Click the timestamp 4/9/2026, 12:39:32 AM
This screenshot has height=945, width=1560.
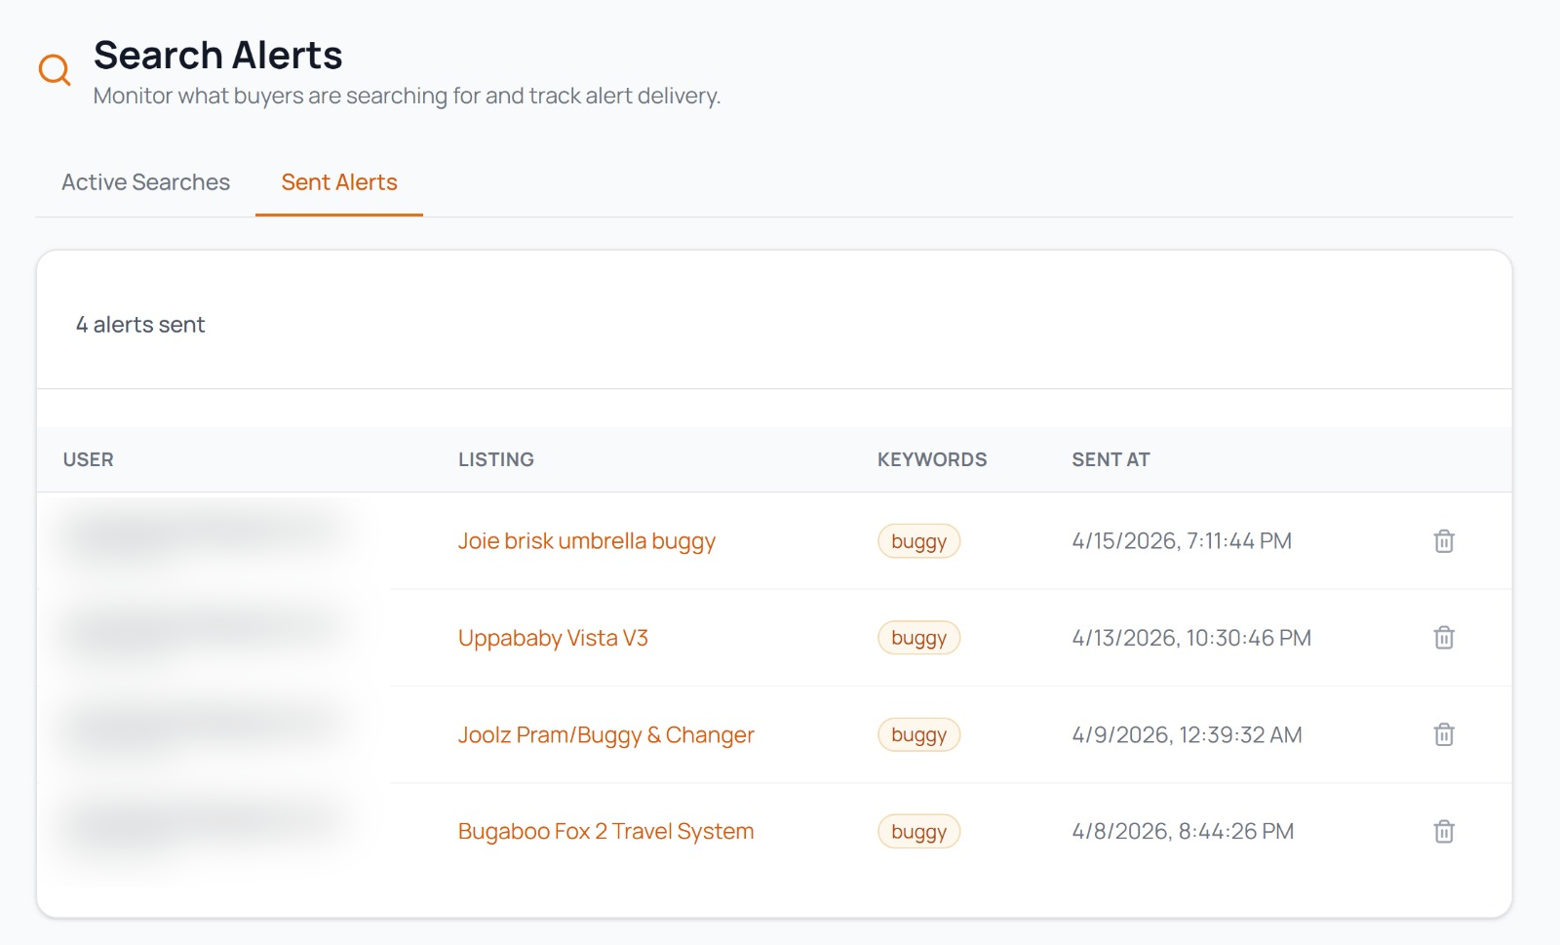[1188, 734]
